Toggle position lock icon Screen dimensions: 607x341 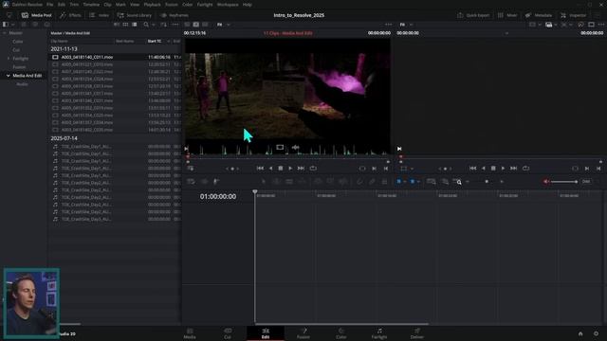(x=384, y=182)
